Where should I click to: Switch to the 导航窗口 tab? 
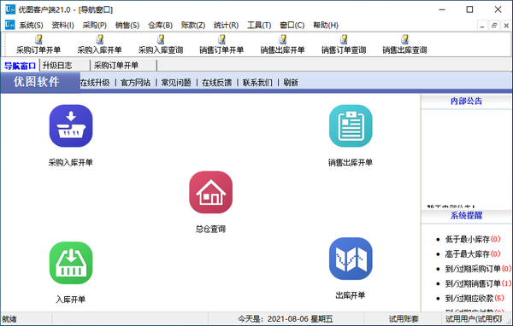pos(20,66)
